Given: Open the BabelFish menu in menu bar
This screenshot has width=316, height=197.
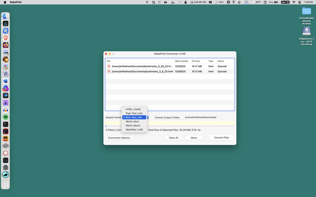Looking at the screenshot, I should point(16,2).
